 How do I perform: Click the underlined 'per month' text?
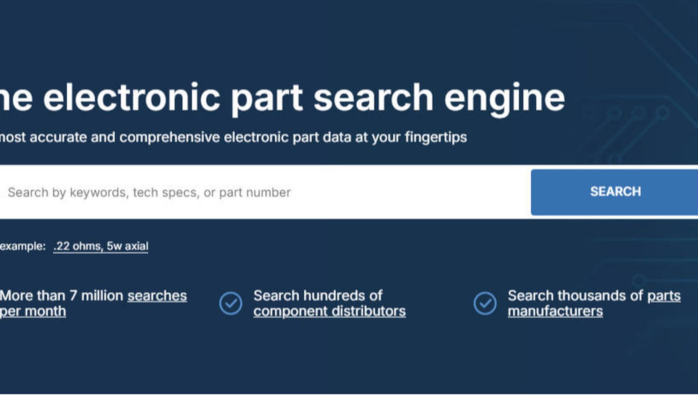33,311
